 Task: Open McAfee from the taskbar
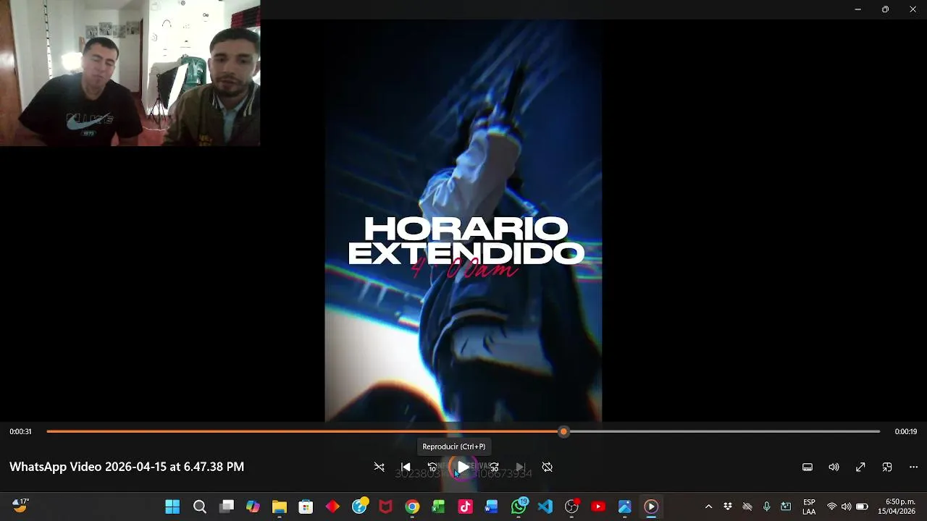point(385,507)
